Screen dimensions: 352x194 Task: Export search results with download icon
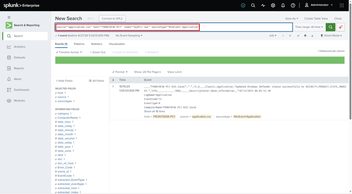(x=312, y=36)
